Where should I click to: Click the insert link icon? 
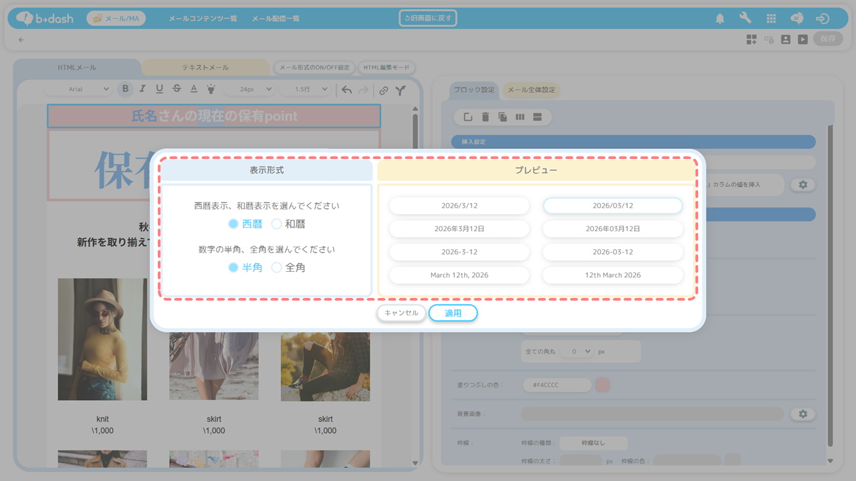383,90
